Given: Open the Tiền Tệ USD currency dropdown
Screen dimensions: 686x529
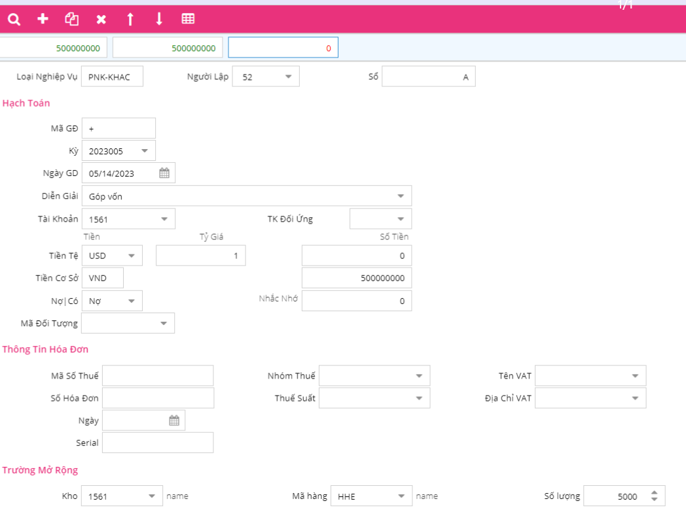Looking at the screenshot, I should (x=132, y=256).
